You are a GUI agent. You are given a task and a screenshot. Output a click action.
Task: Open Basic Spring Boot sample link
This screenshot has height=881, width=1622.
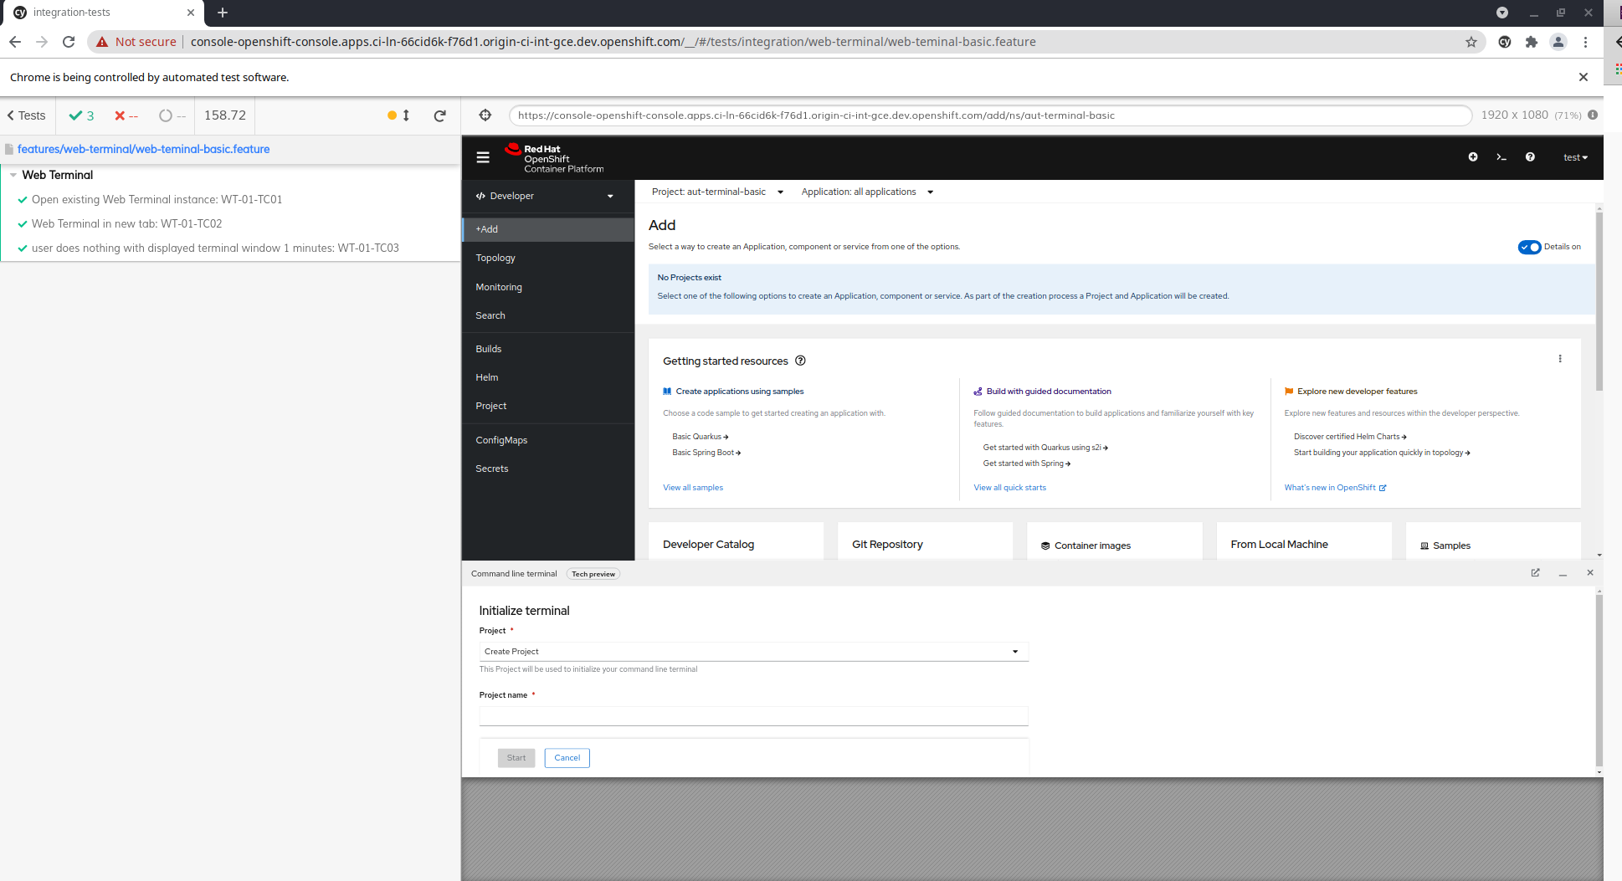coord(706,453)
